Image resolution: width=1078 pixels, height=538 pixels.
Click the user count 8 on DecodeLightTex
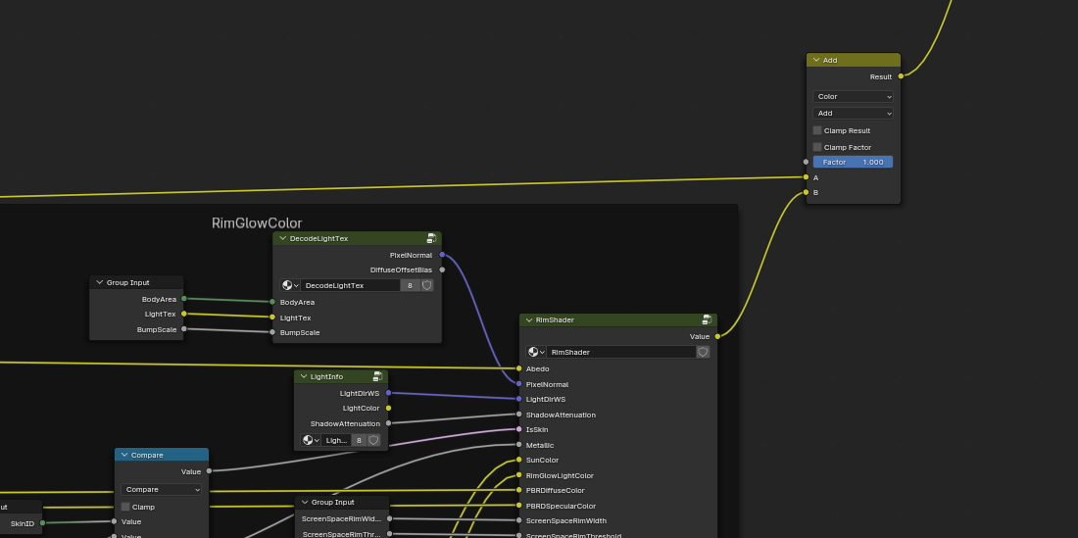[x=410, y=285]
